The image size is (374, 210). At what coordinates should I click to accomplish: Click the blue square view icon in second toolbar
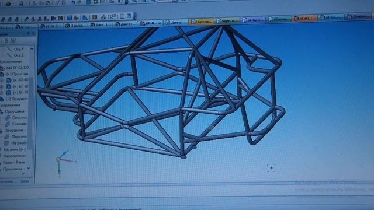[x=70, y=17]
